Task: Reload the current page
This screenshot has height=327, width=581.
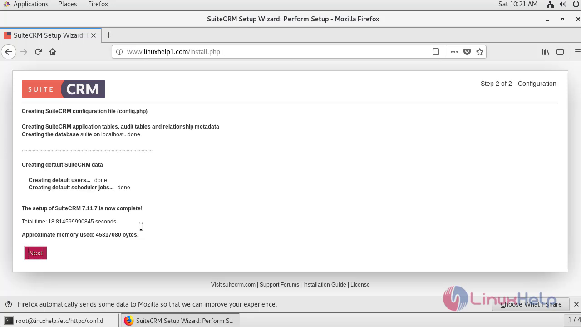Action: coord(38,52)
